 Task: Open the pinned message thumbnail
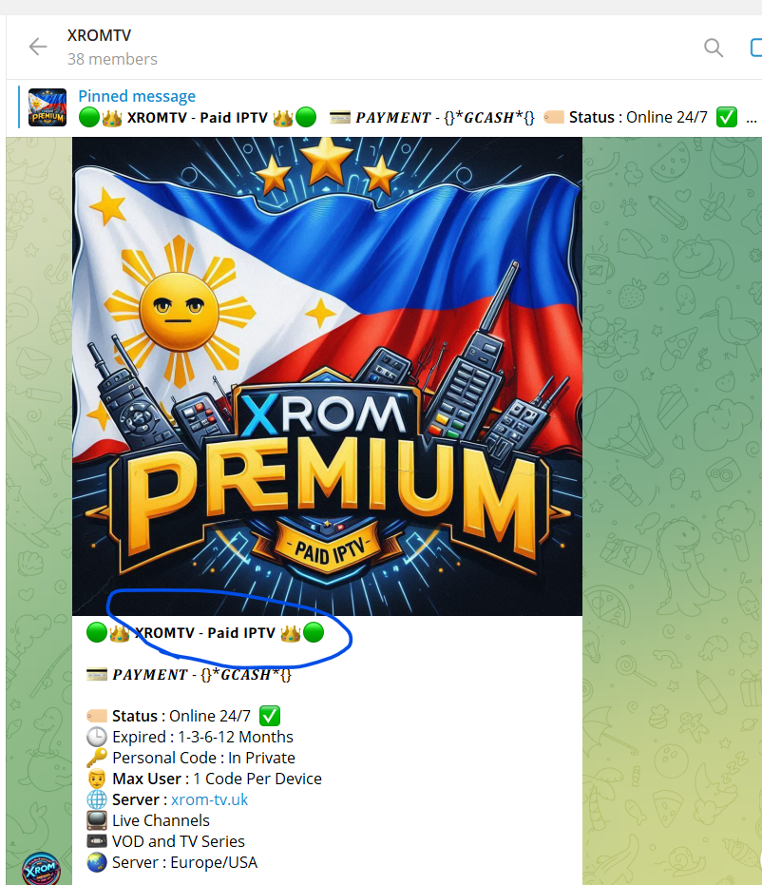[x=48, y=107]
